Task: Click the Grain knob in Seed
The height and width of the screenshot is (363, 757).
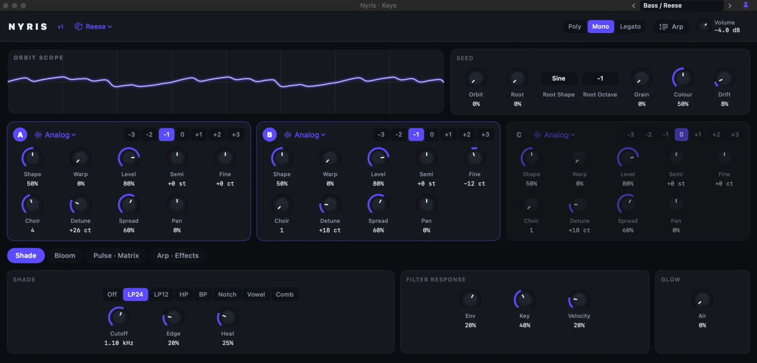Action: coord(641,78)
